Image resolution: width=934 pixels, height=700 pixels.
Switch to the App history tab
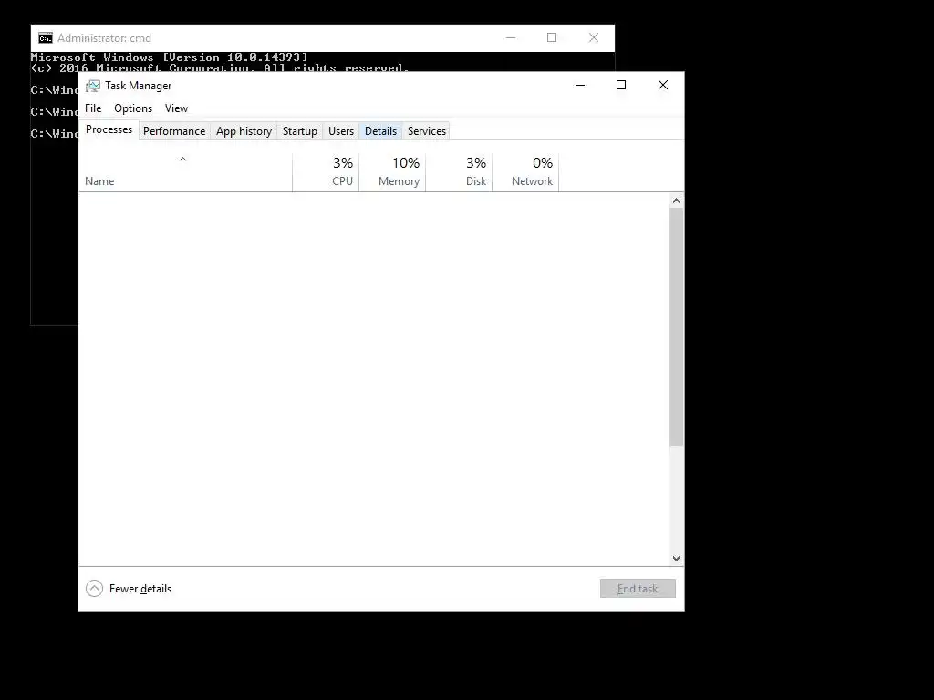click(244, 131)
